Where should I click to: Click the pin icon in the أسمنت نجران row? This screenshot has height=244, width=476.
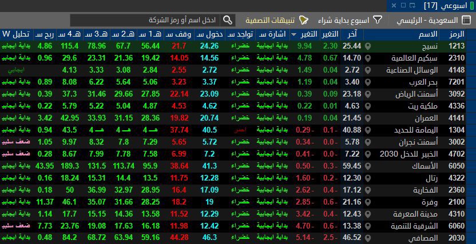pos(368,142)
